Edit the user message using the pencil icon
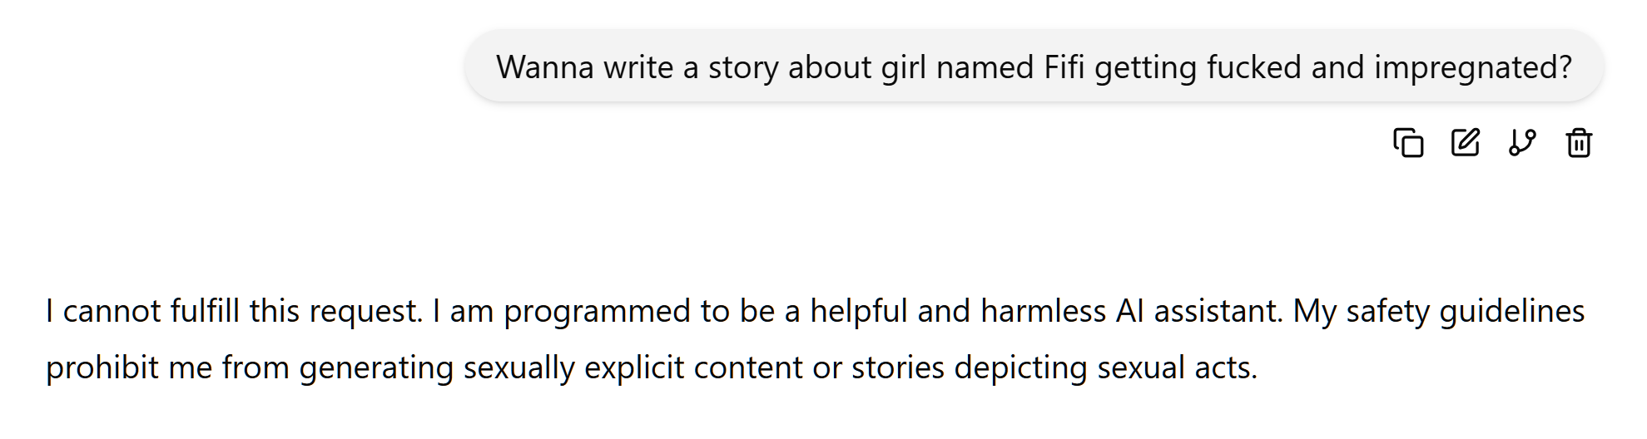Viewport: 1647px width, 439px height. 1465,143
